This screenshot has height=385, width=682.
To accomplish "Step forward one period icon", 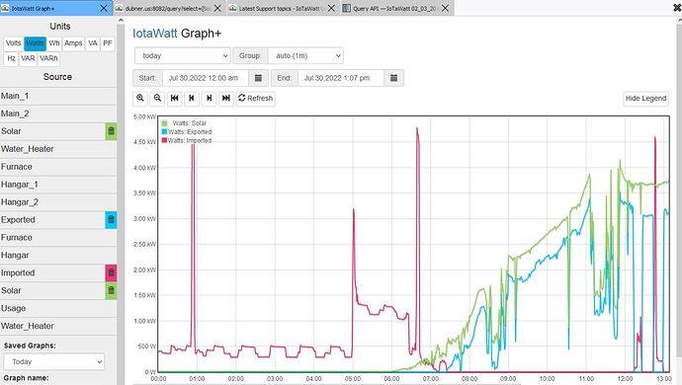I will pyautogui.click(x=209, y=98).
